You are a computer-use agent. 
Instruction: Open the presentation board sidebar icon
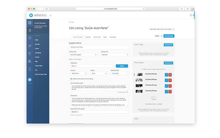point(30,38)
